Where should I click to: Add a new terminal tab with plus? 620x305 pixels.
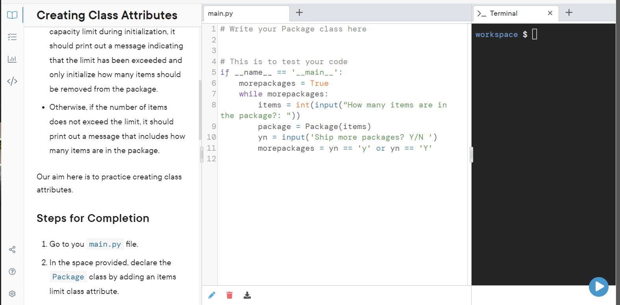click(569, 13)
